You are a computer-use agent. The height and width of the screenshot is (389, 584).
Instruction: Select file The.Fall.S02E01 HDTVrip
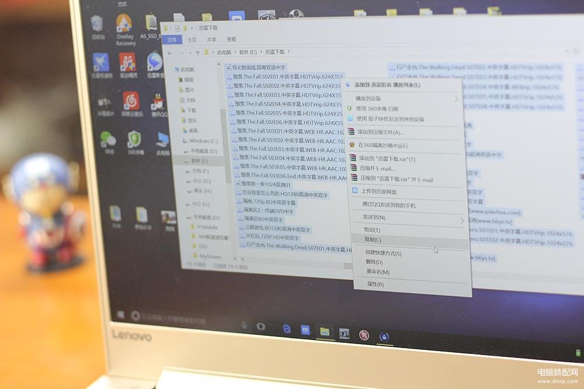(284, 77)
